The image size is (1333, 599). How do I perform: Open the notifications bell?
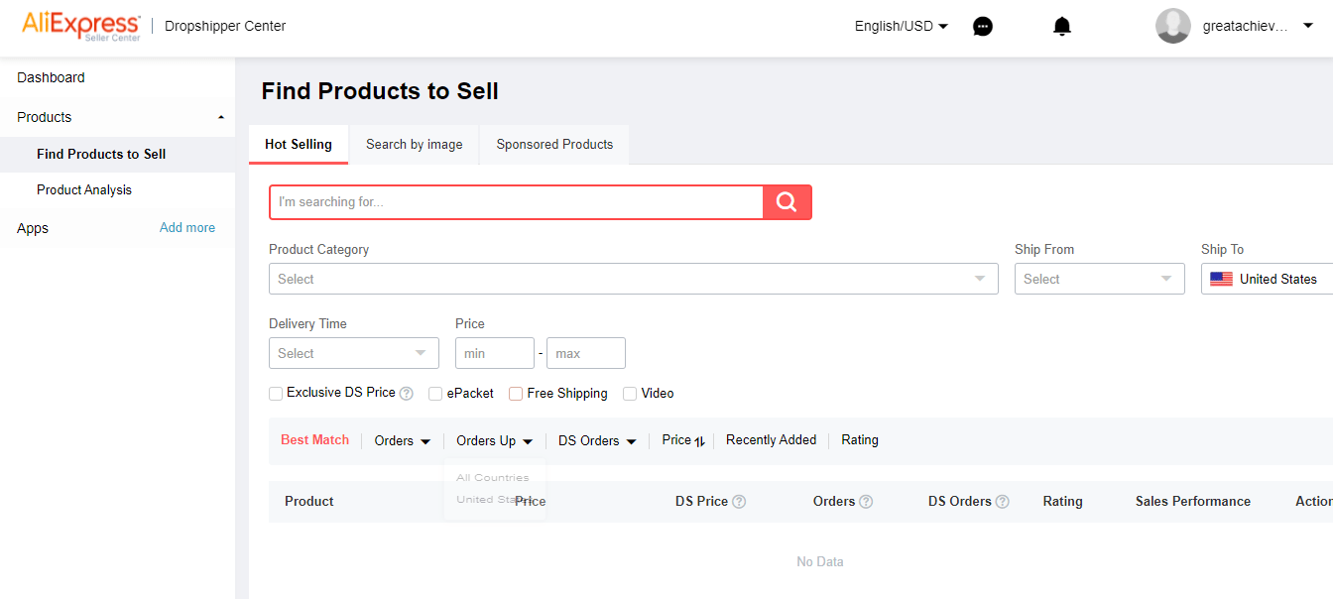click(x=1062, y=27)
